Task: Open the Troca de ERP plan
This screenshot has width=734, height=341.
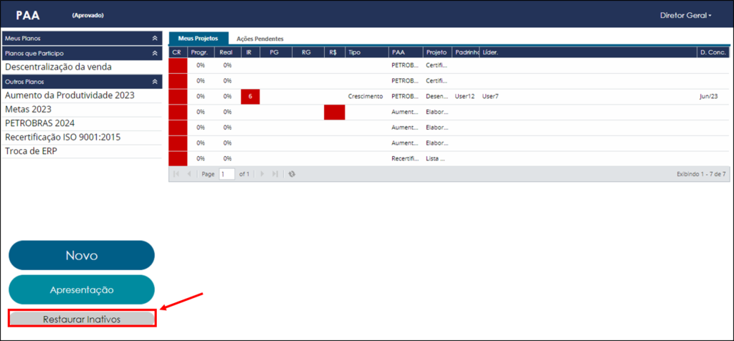Action: [32, 152]
